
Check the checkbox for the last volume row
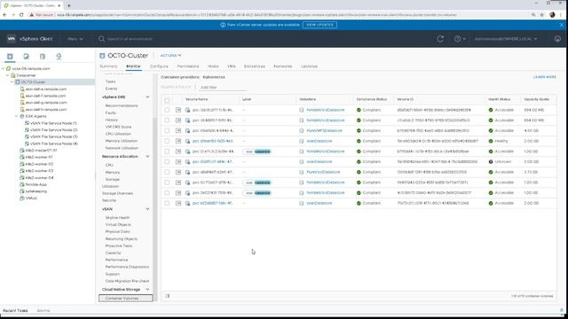coord(167,203)
